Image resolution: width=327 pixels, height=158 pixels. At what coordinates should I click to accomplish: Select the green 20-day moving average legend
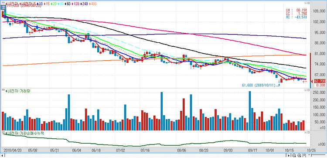tap(54, 4)
